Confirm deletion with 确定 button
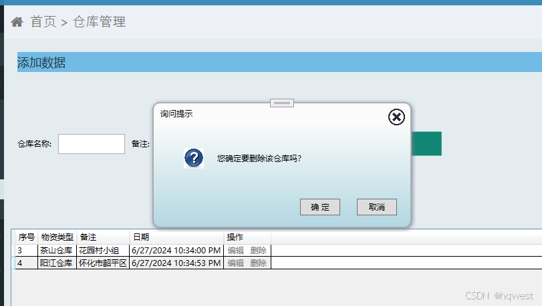 319,207
